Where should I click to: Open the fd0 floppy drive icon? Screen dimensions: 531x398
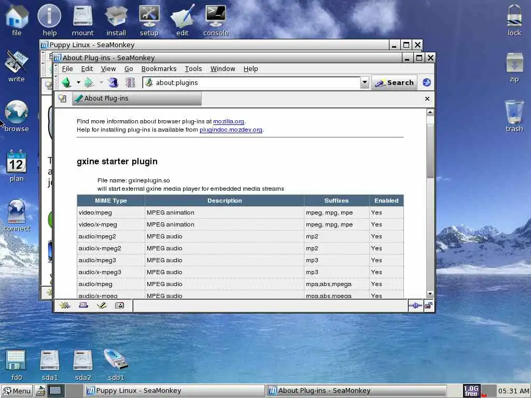click(x=16, y=365)
